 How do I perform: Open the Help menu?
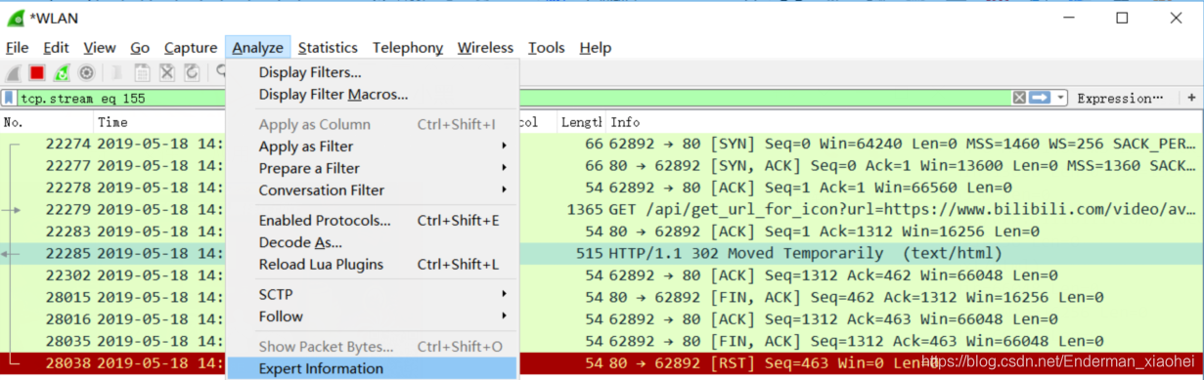(x=595, y=47)
